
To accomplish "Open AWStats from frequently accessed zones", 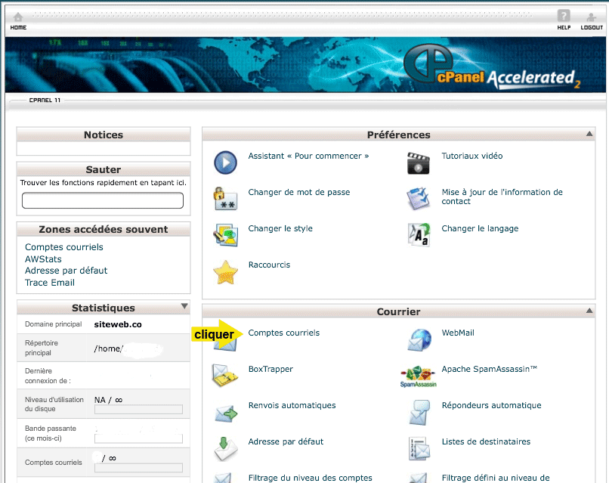I will tap(43, 259).
